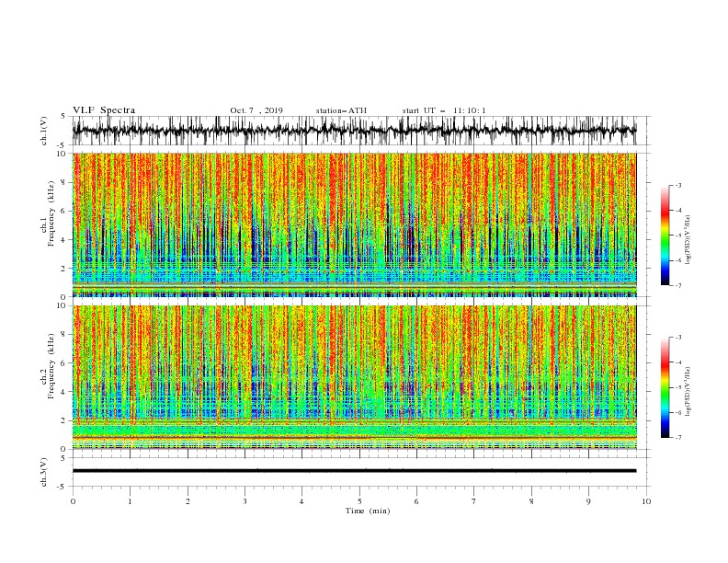This screenshot has width=728, height=563.
Task: Click the ch.3 flat black trace
Action: coord(354,471)
